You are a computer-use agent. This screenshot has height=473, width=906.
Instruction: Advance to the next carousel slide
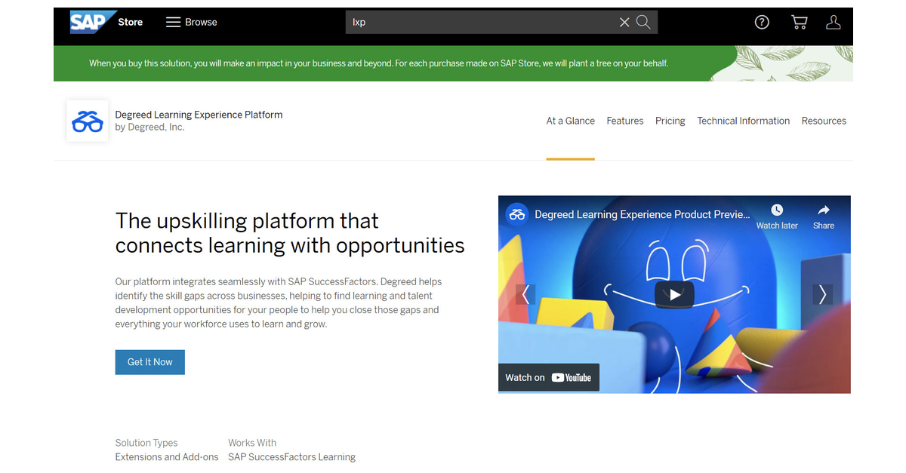(822, 294)
